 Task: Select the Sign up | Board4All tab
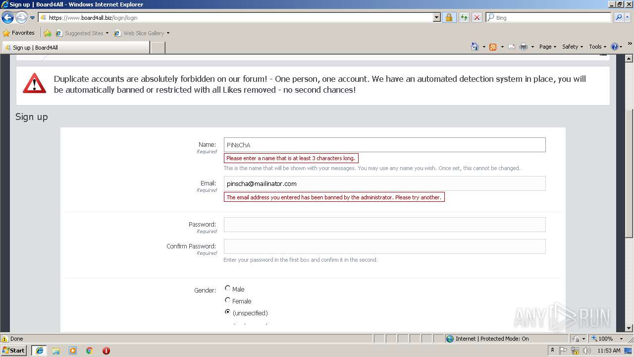point(76,48)
